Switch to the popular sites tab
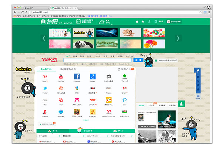222x148 pixels. pyautogui.click(x=46, y=69)
